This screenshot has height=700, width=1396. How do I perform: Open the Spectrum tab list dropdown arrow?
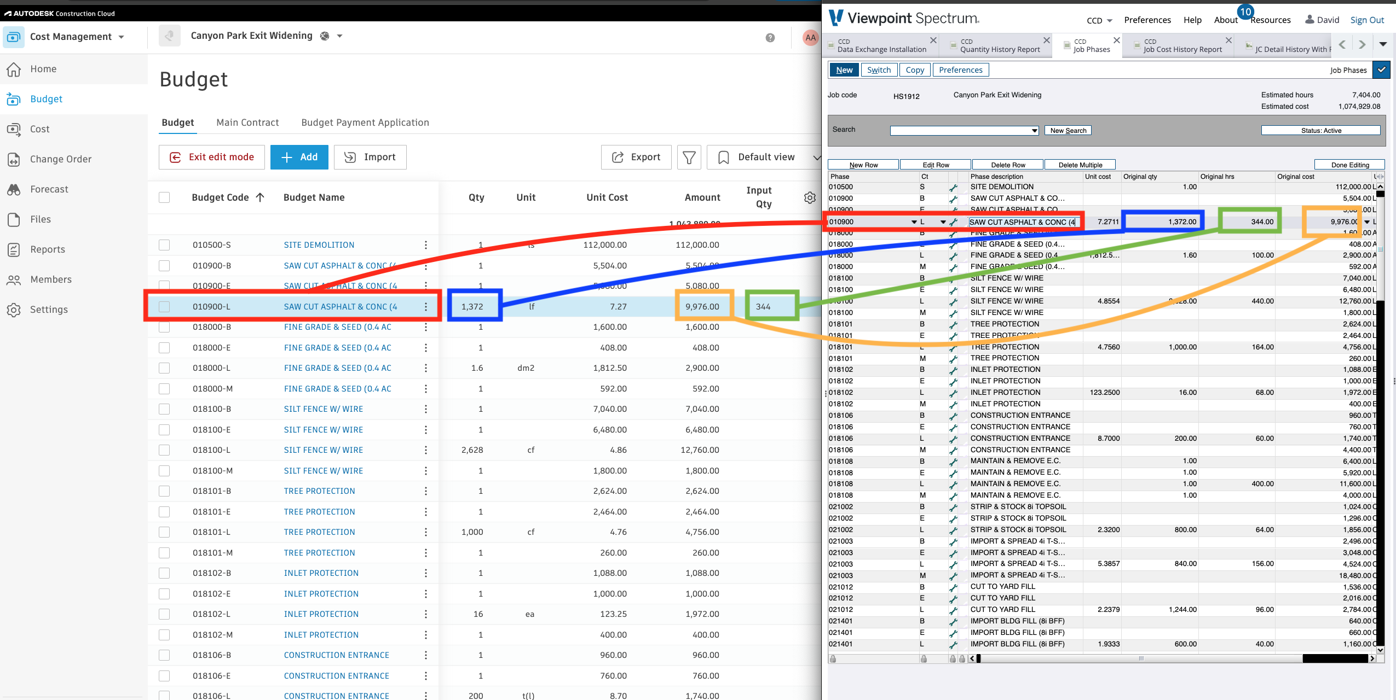click(x=1383, y=44)
